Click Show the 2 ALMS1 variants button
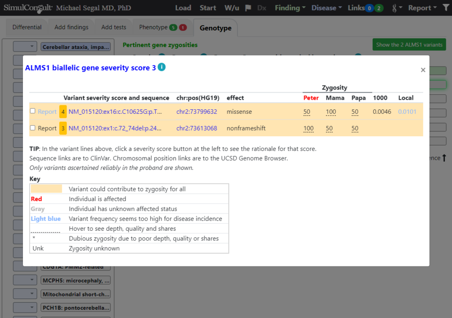The height and width of the screenshot is (318, 452). point(409,45)
